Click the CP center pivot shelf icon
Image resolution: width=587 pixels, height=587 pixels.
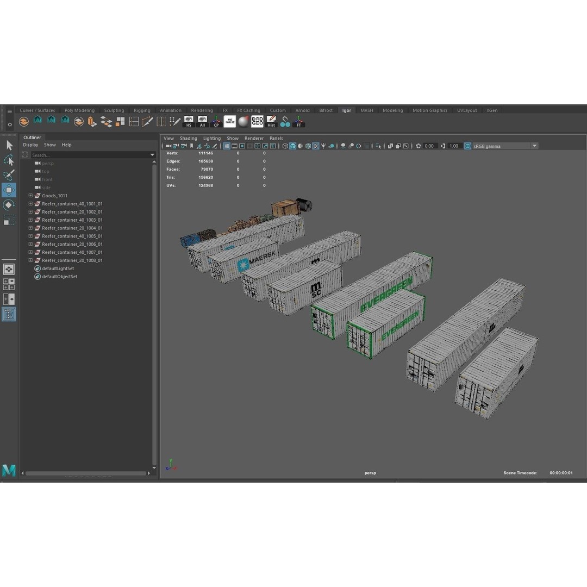[216, 121]
